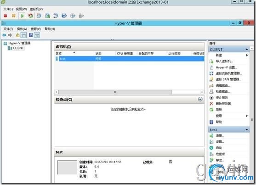Click the Forward arrow in the Hyper-V toolbar
256x185 pixels.
pyautogui.click(x=10, y=35)
